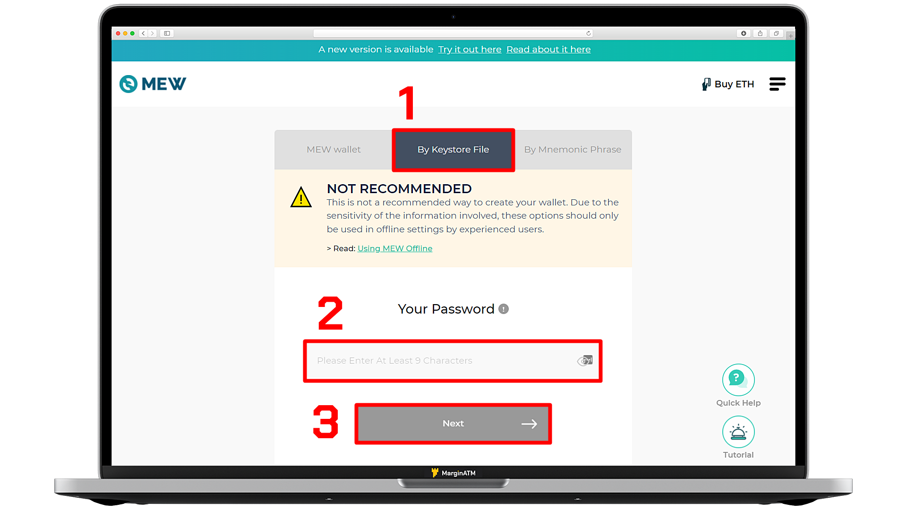Select the By Mnemonic Phrase tab
The height and width of the screenshot is (510, 907).
573,149
